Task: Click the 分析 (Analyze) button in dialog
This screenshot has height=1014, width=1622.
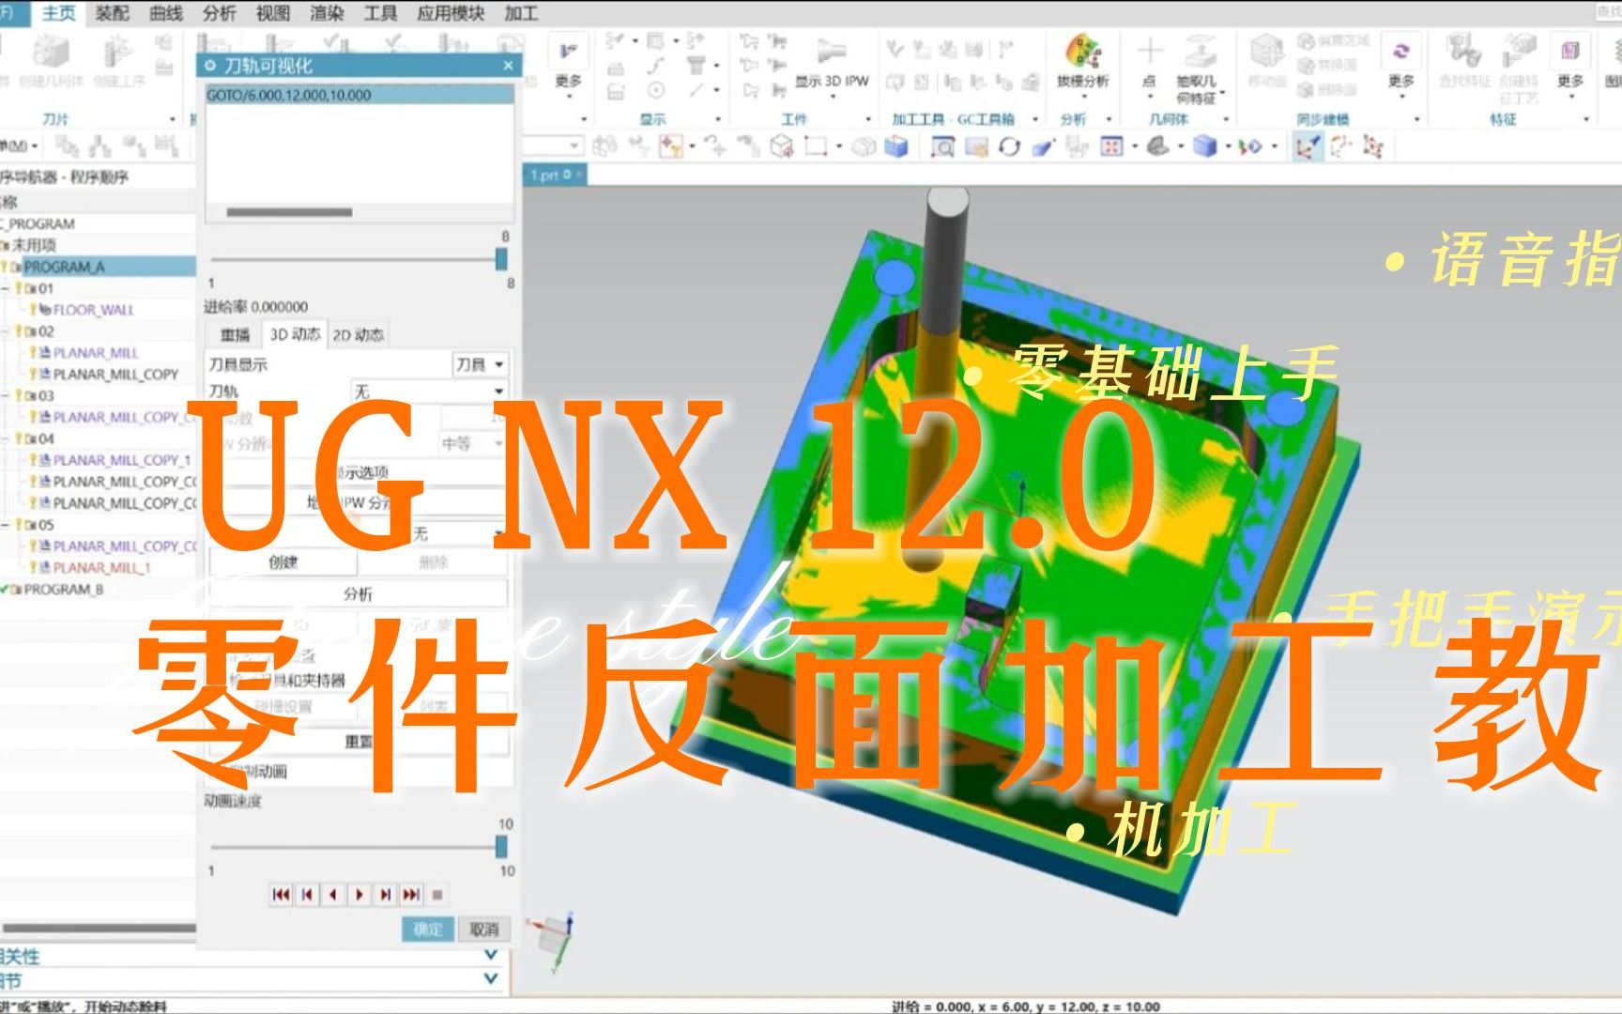Action: pos(358,594)
